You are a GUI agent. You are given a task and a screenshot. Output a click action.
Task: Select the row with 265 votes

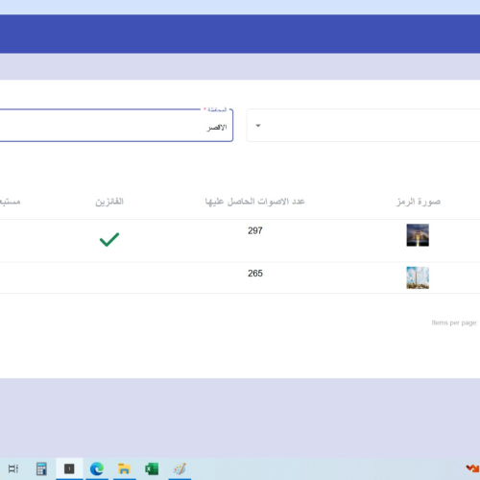pos(240,277)
